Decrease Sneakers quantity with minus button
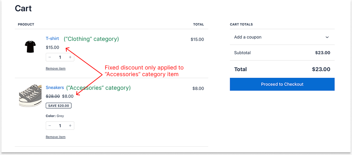 click(x=50, y=126)
